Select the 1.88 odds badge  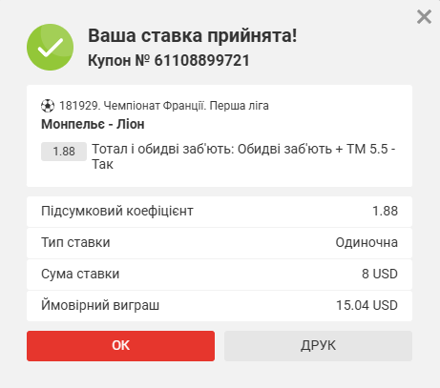tap(64, 152)
